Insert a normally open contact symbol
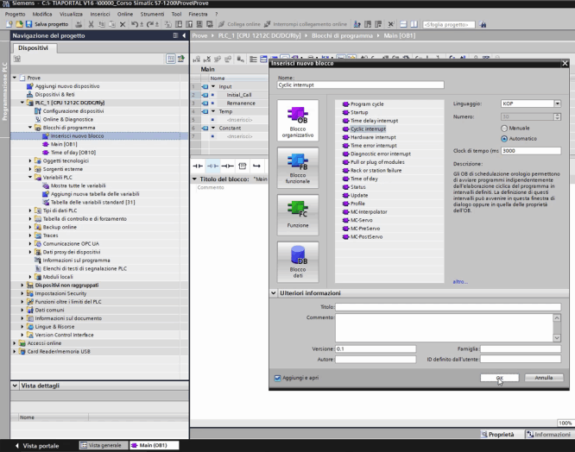 pyautogui.click(x=198, y=166)
